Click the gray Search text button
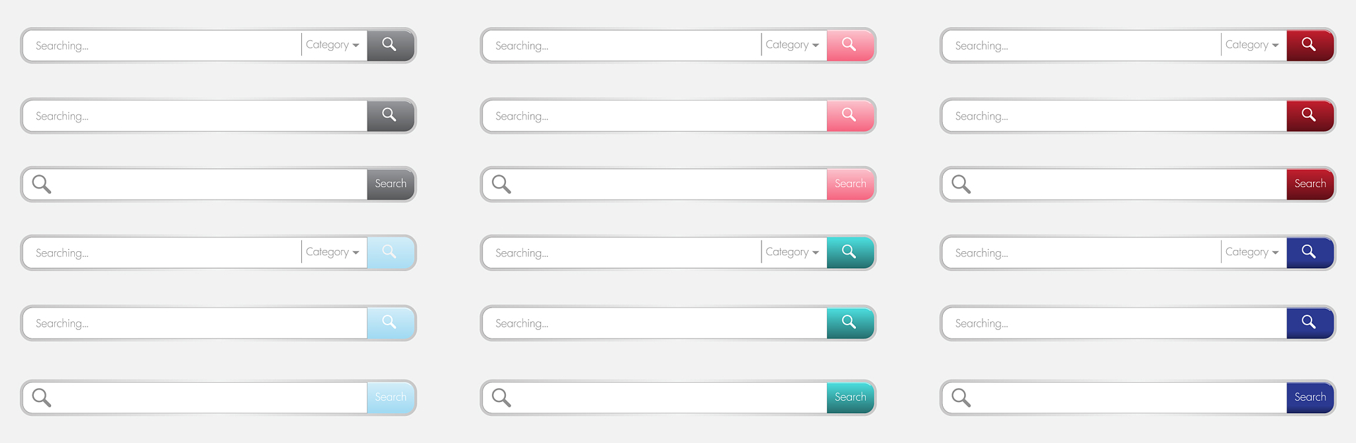The height and width of the screenshot is (443, 1356). pyautogui.click(x=390, y=184)
